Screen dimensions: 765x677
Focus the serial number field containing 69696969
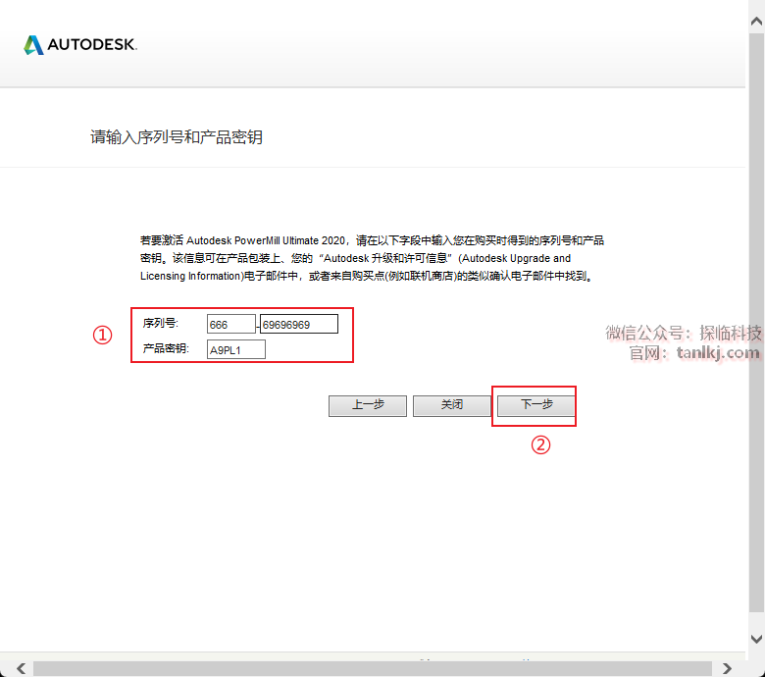(x=298, y=324)
